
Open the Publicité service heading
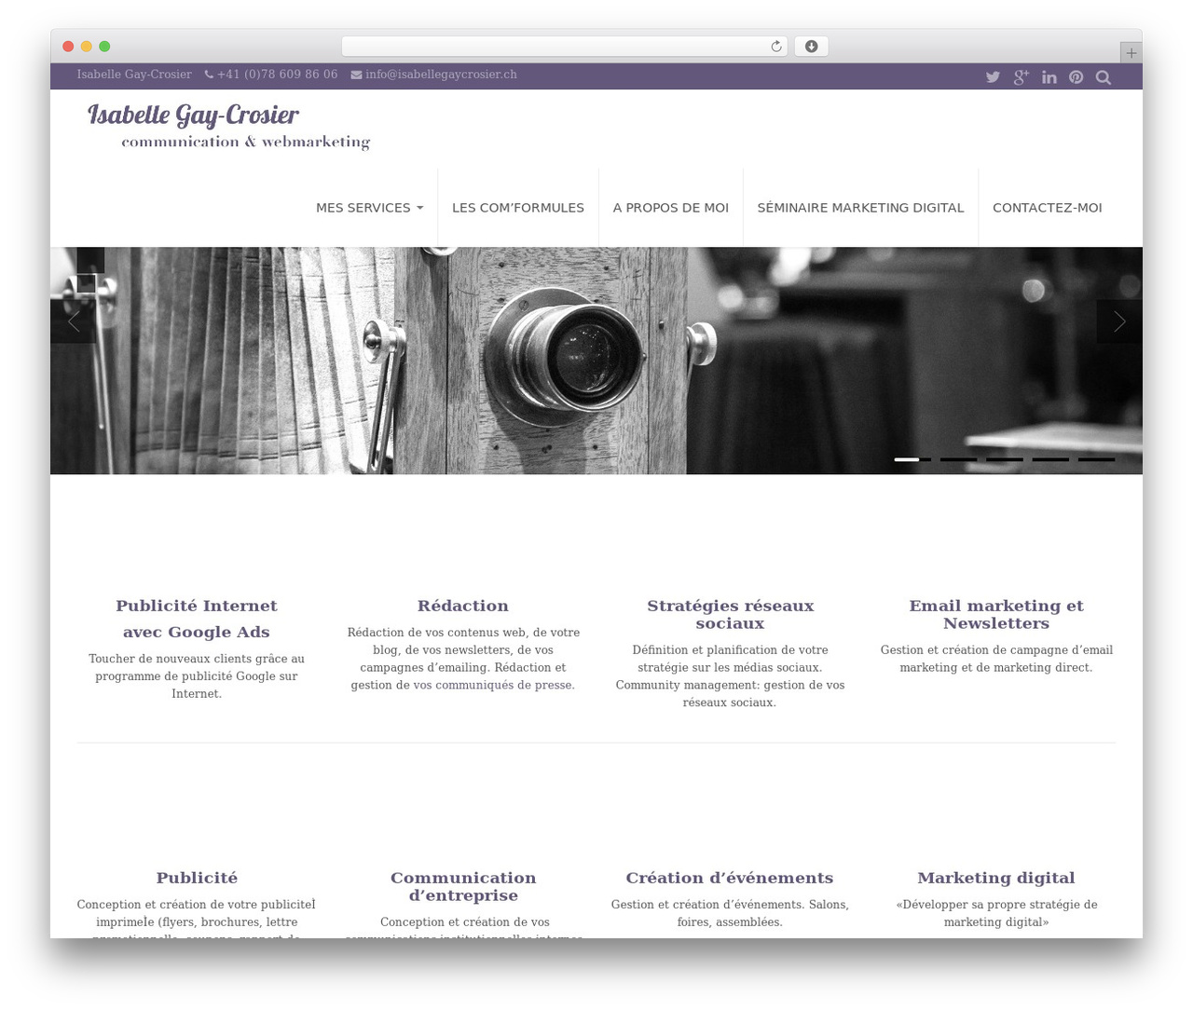tap(197, 878)
